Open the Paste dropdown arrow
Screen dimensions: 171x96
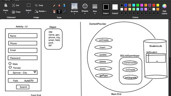click(6, 13)
